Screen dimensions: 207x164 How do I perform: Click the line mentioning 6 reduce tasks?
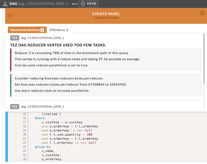[x=77, y=59]
